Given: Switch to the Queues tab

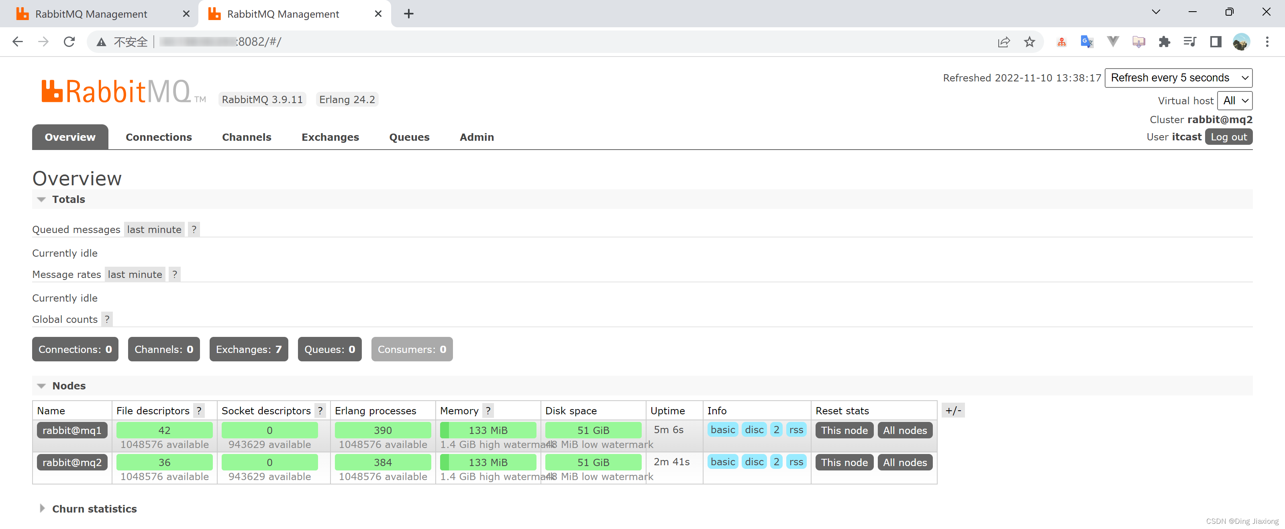Looking at the screenshot, I should 409,137.
